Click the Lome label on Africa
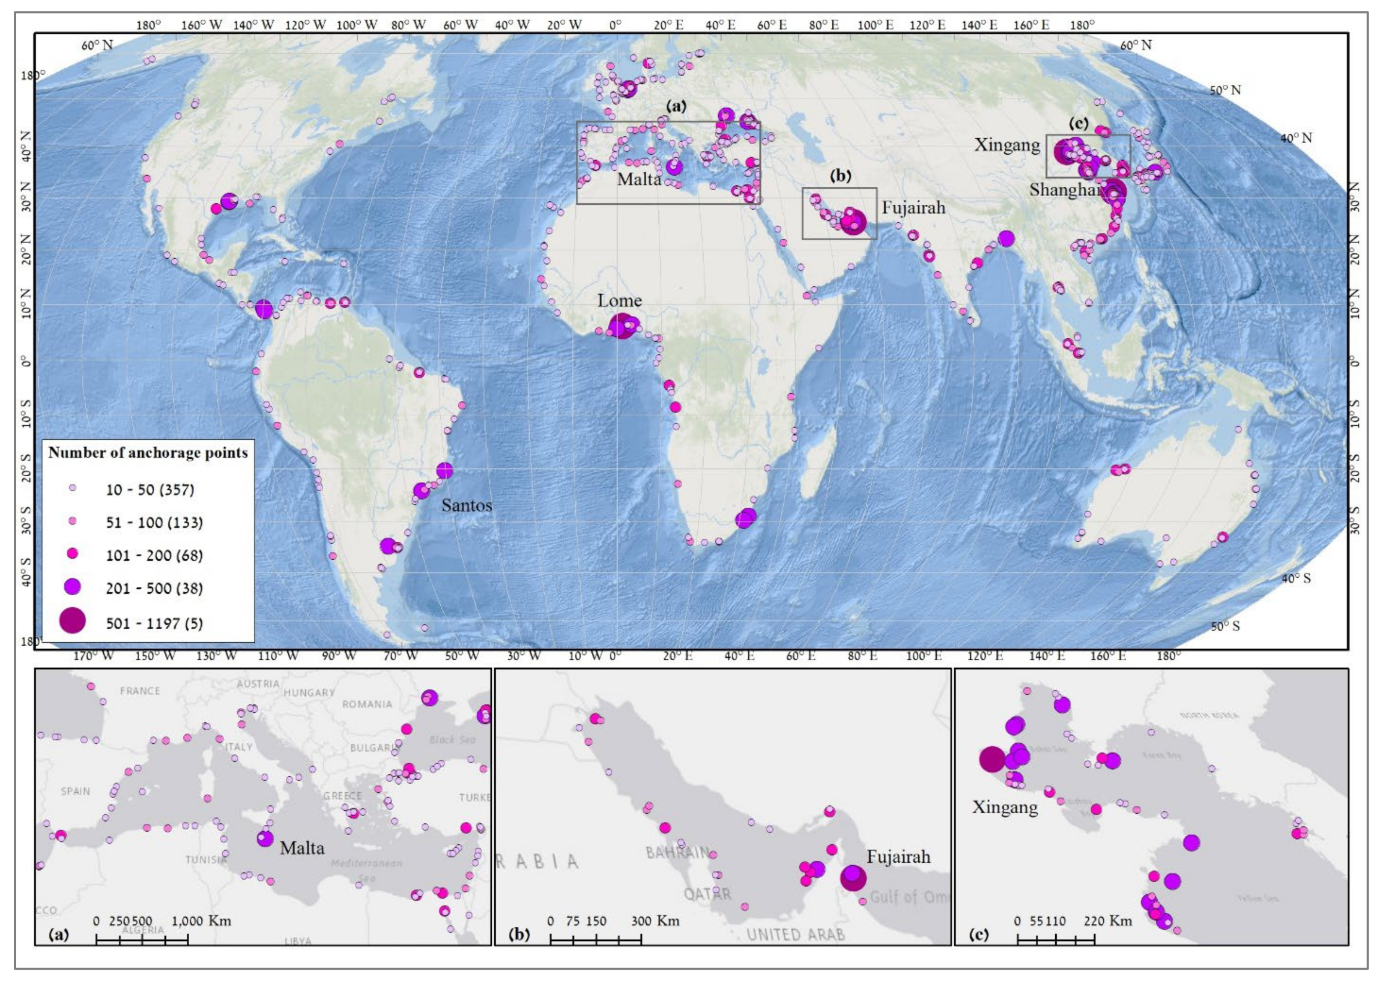 [x=619, y=301]
